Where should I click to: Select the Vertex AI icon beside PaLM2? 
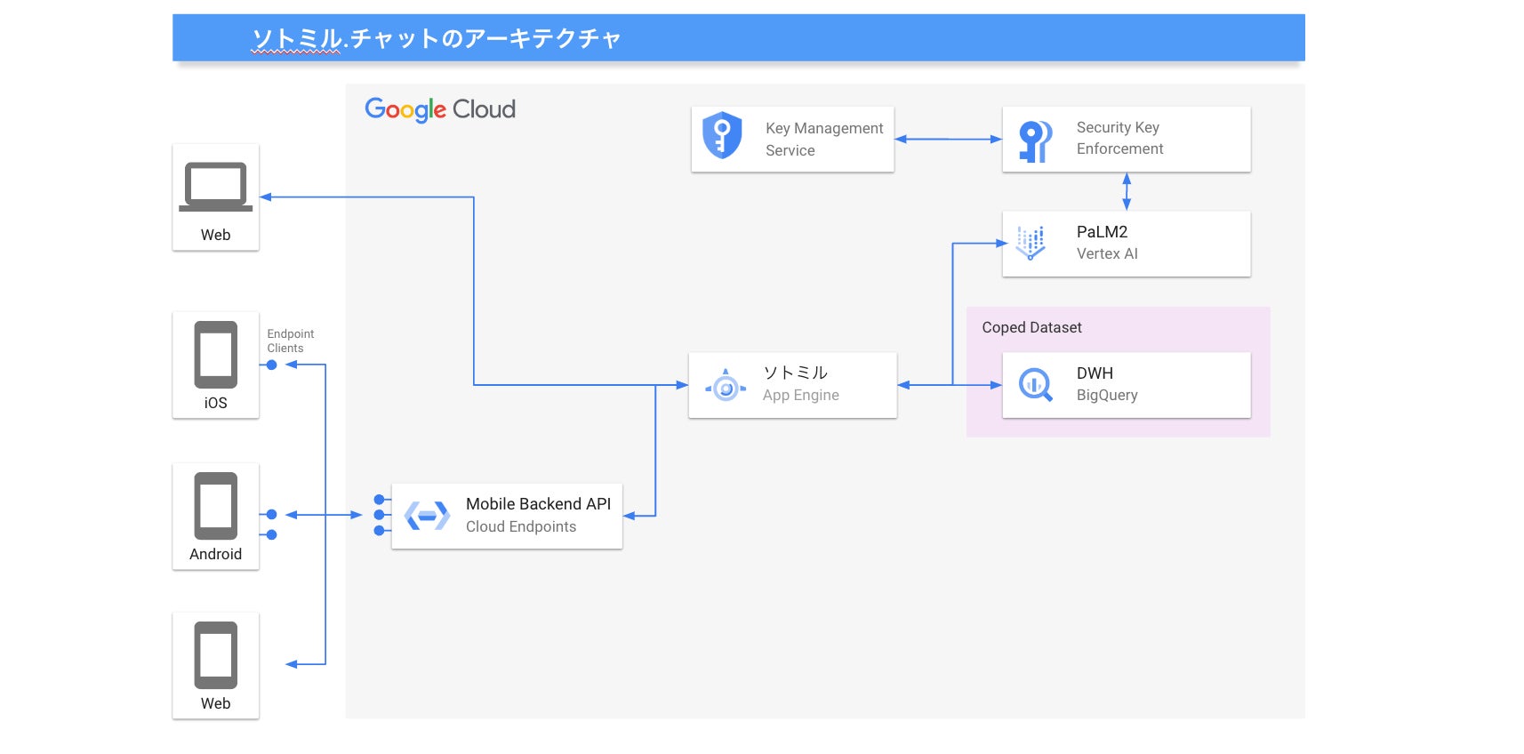point(1031,243)
